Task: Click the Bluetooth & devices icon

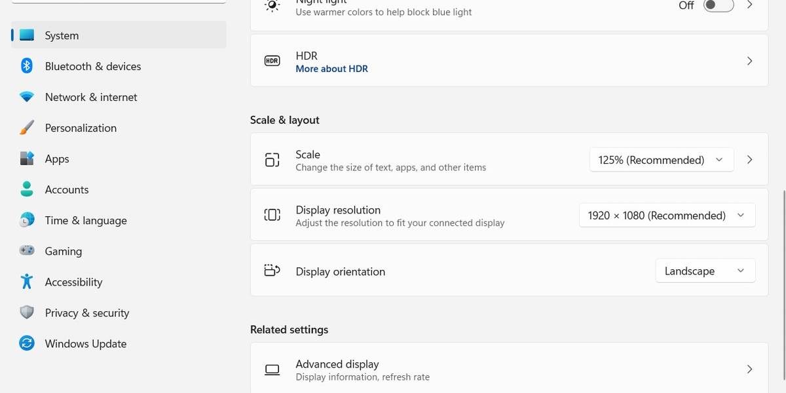Action: click(x=27, y=66)
